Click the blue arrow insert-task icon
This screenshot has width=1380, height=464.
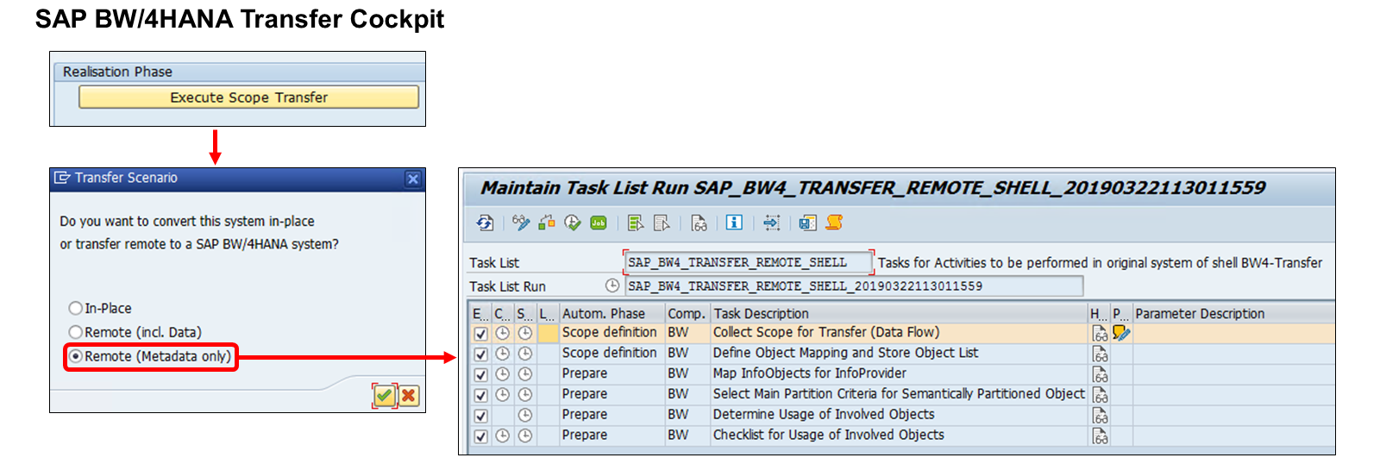(771, 223)
